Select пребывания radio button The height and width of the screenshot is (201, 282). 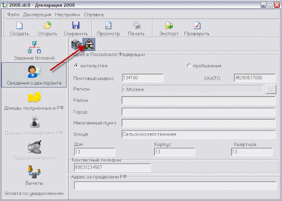[189, 66]
